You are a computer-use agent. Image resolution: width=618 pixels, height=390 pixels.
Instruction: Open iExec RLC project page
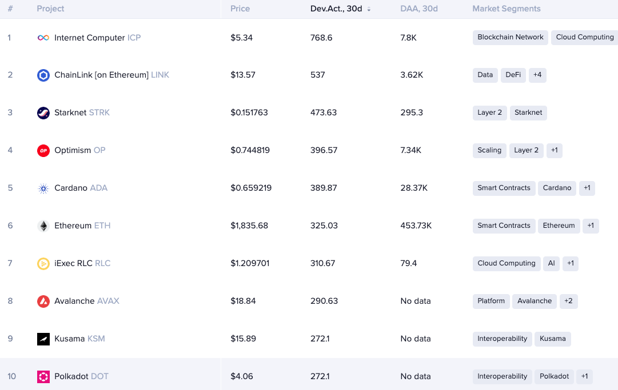[x=82, y=263]
